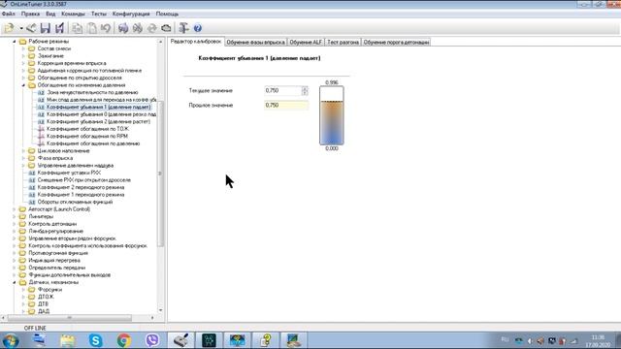Viewport: 621px width, 349px height.
Task: Select Коэффициент 2 переходного режима
Action: pos(81,187)
